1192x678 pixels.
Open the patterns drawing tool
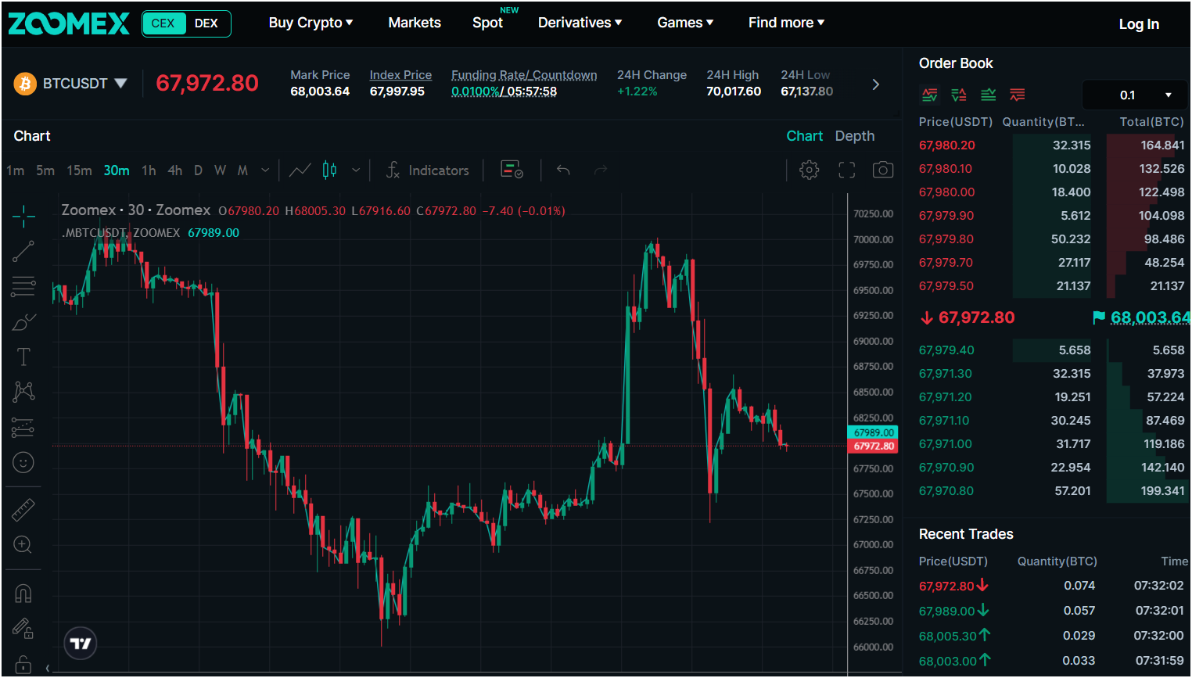(23, 392)
